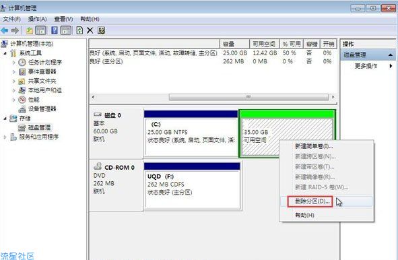Expand the 事件查看器 node arrow
The image size is (398, 260).
(x=13, y=72)
